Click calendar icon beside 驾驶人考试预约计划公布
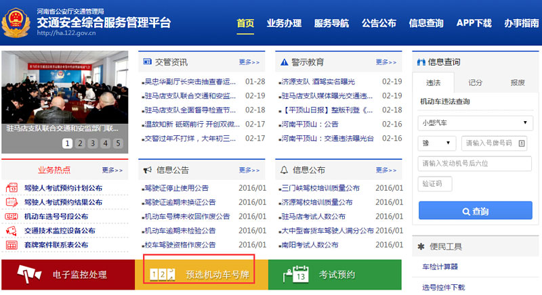Screen dimensions: 542x295 [12, 187]
